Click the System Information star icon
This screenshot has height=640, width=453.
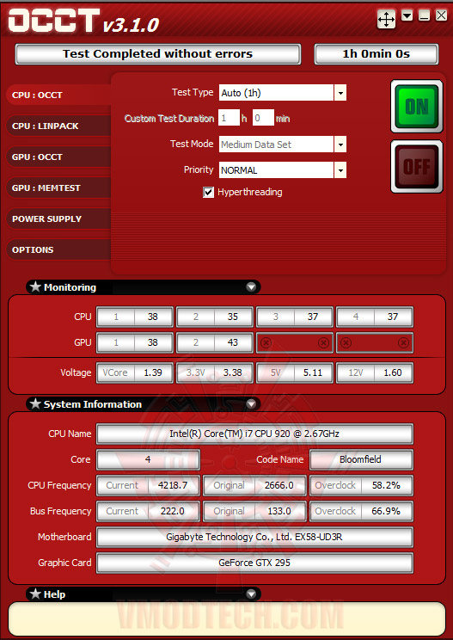click(x=35, y=403)
